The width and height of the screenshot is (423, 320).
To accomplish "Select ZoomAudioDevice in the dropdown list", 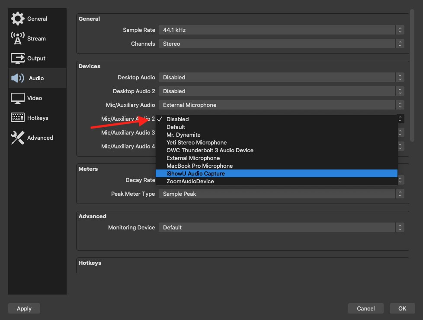I will [x=190, y=181].
